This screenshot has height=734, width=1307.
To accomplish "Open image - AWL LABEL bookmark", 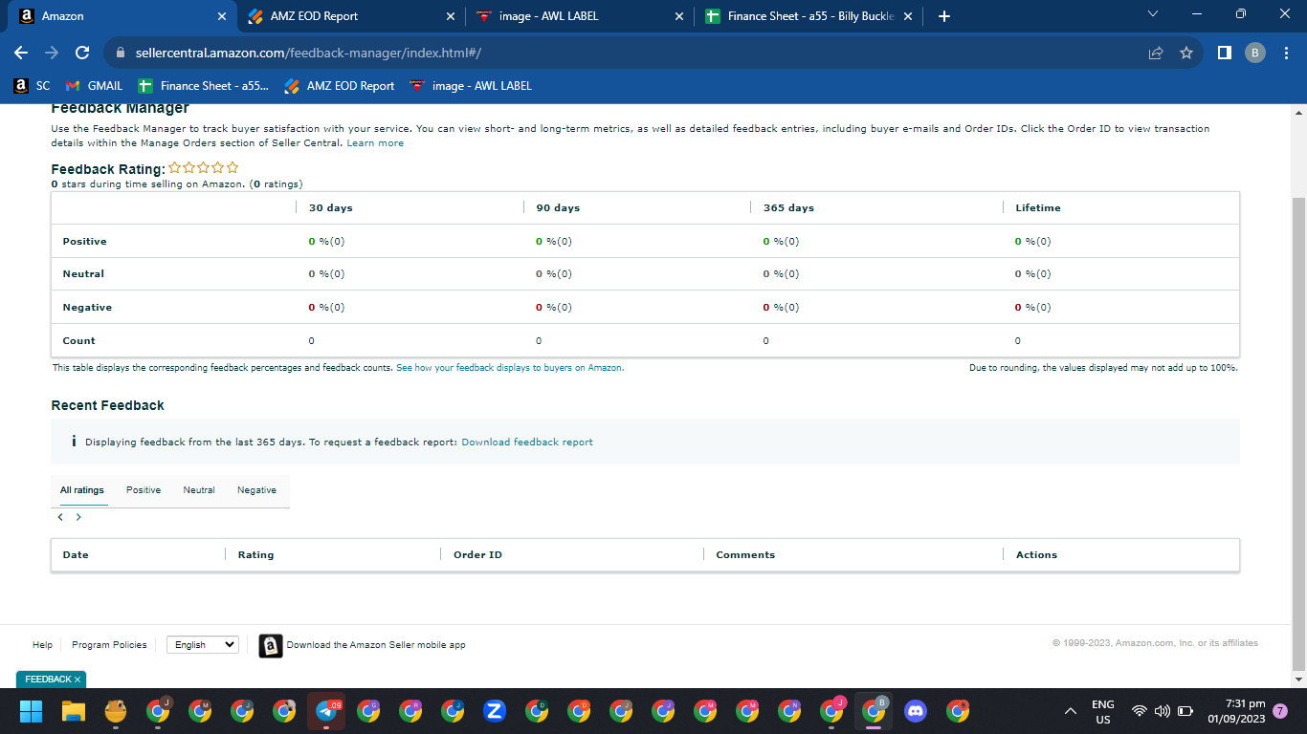I will pyautogui.click(x=471, y=86).
